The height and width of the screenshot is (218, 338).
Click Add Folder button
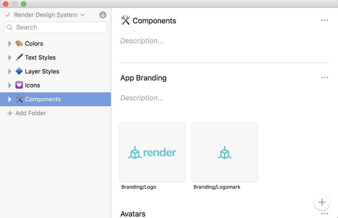click(x=27, y=113)
